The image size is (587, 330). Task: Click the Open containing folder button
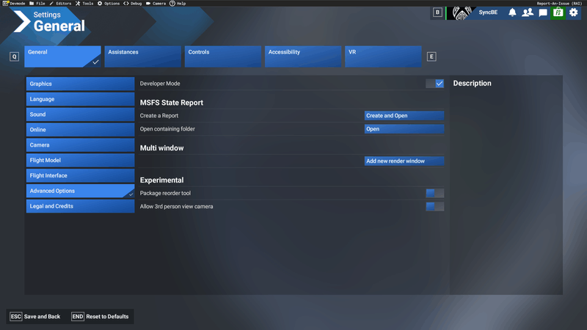(x=404, y=129)
